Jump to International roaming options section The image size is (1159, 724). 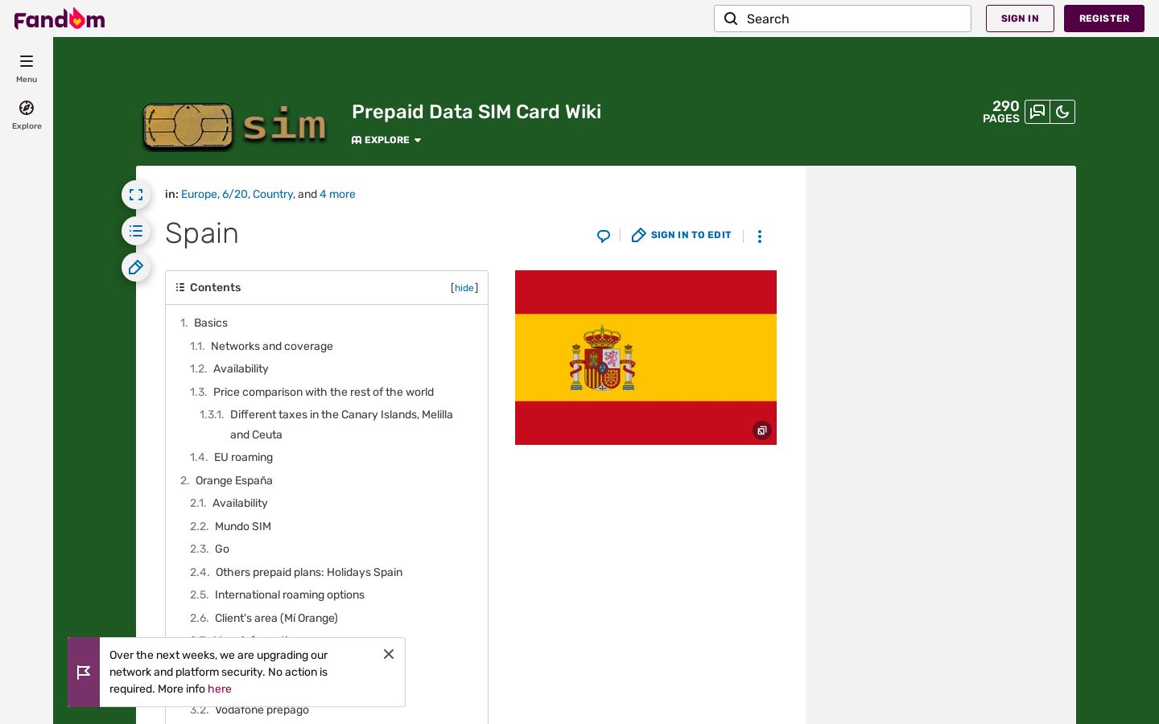tap(290, 594)
